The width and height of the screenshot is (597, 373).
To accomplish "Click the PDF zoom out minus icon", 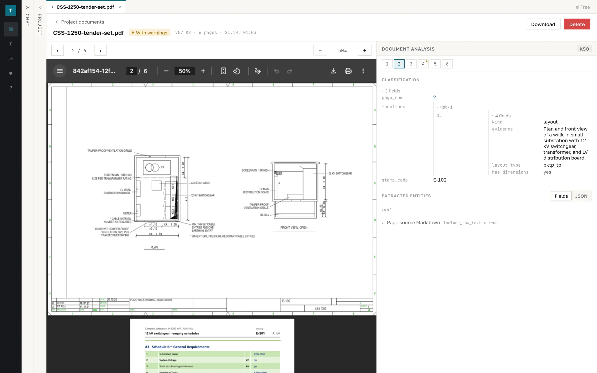I will [x=166, y=71].
